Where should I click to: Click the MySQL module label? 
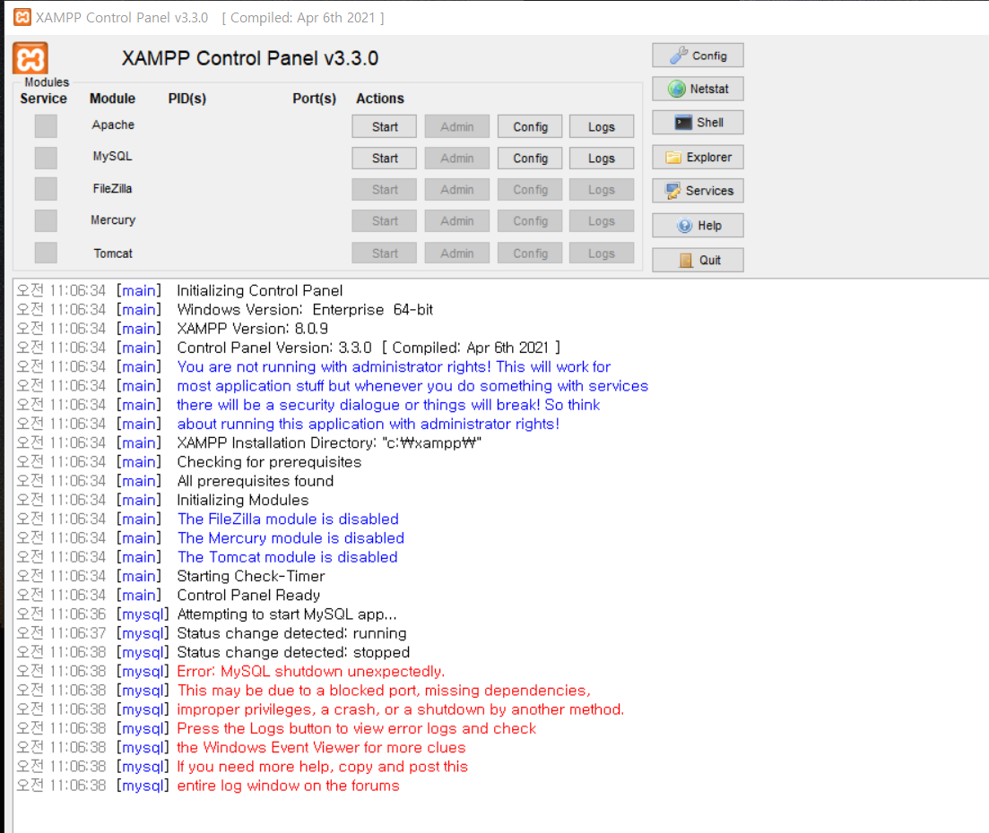pos(112,156)
